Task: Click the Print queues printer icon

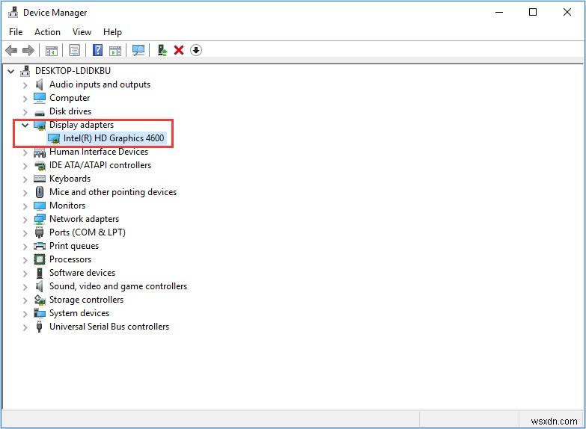Action: [x=40, y=246]
